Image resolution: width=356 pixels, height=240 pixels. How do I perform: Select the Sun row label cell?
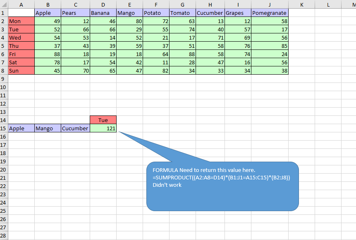click(x=22, y=71)
